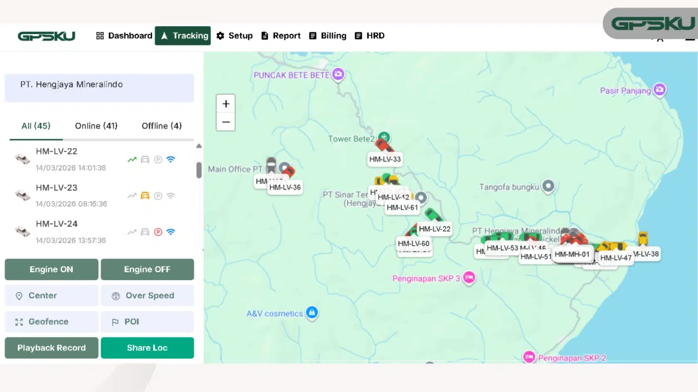This screenshot has height=392, width=698.
Task: Filter the list to Offline (4) vehicles
Action: click(162, 126)
